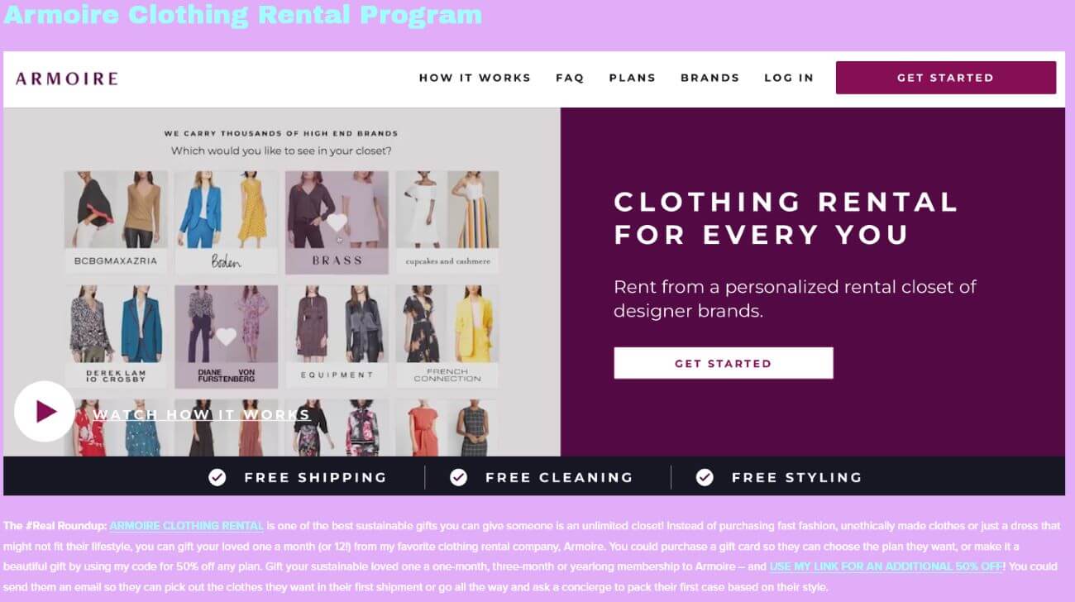Select the cupcakes and cashmere brand tile
The image size is (1075, 602).
pos(447,222)
